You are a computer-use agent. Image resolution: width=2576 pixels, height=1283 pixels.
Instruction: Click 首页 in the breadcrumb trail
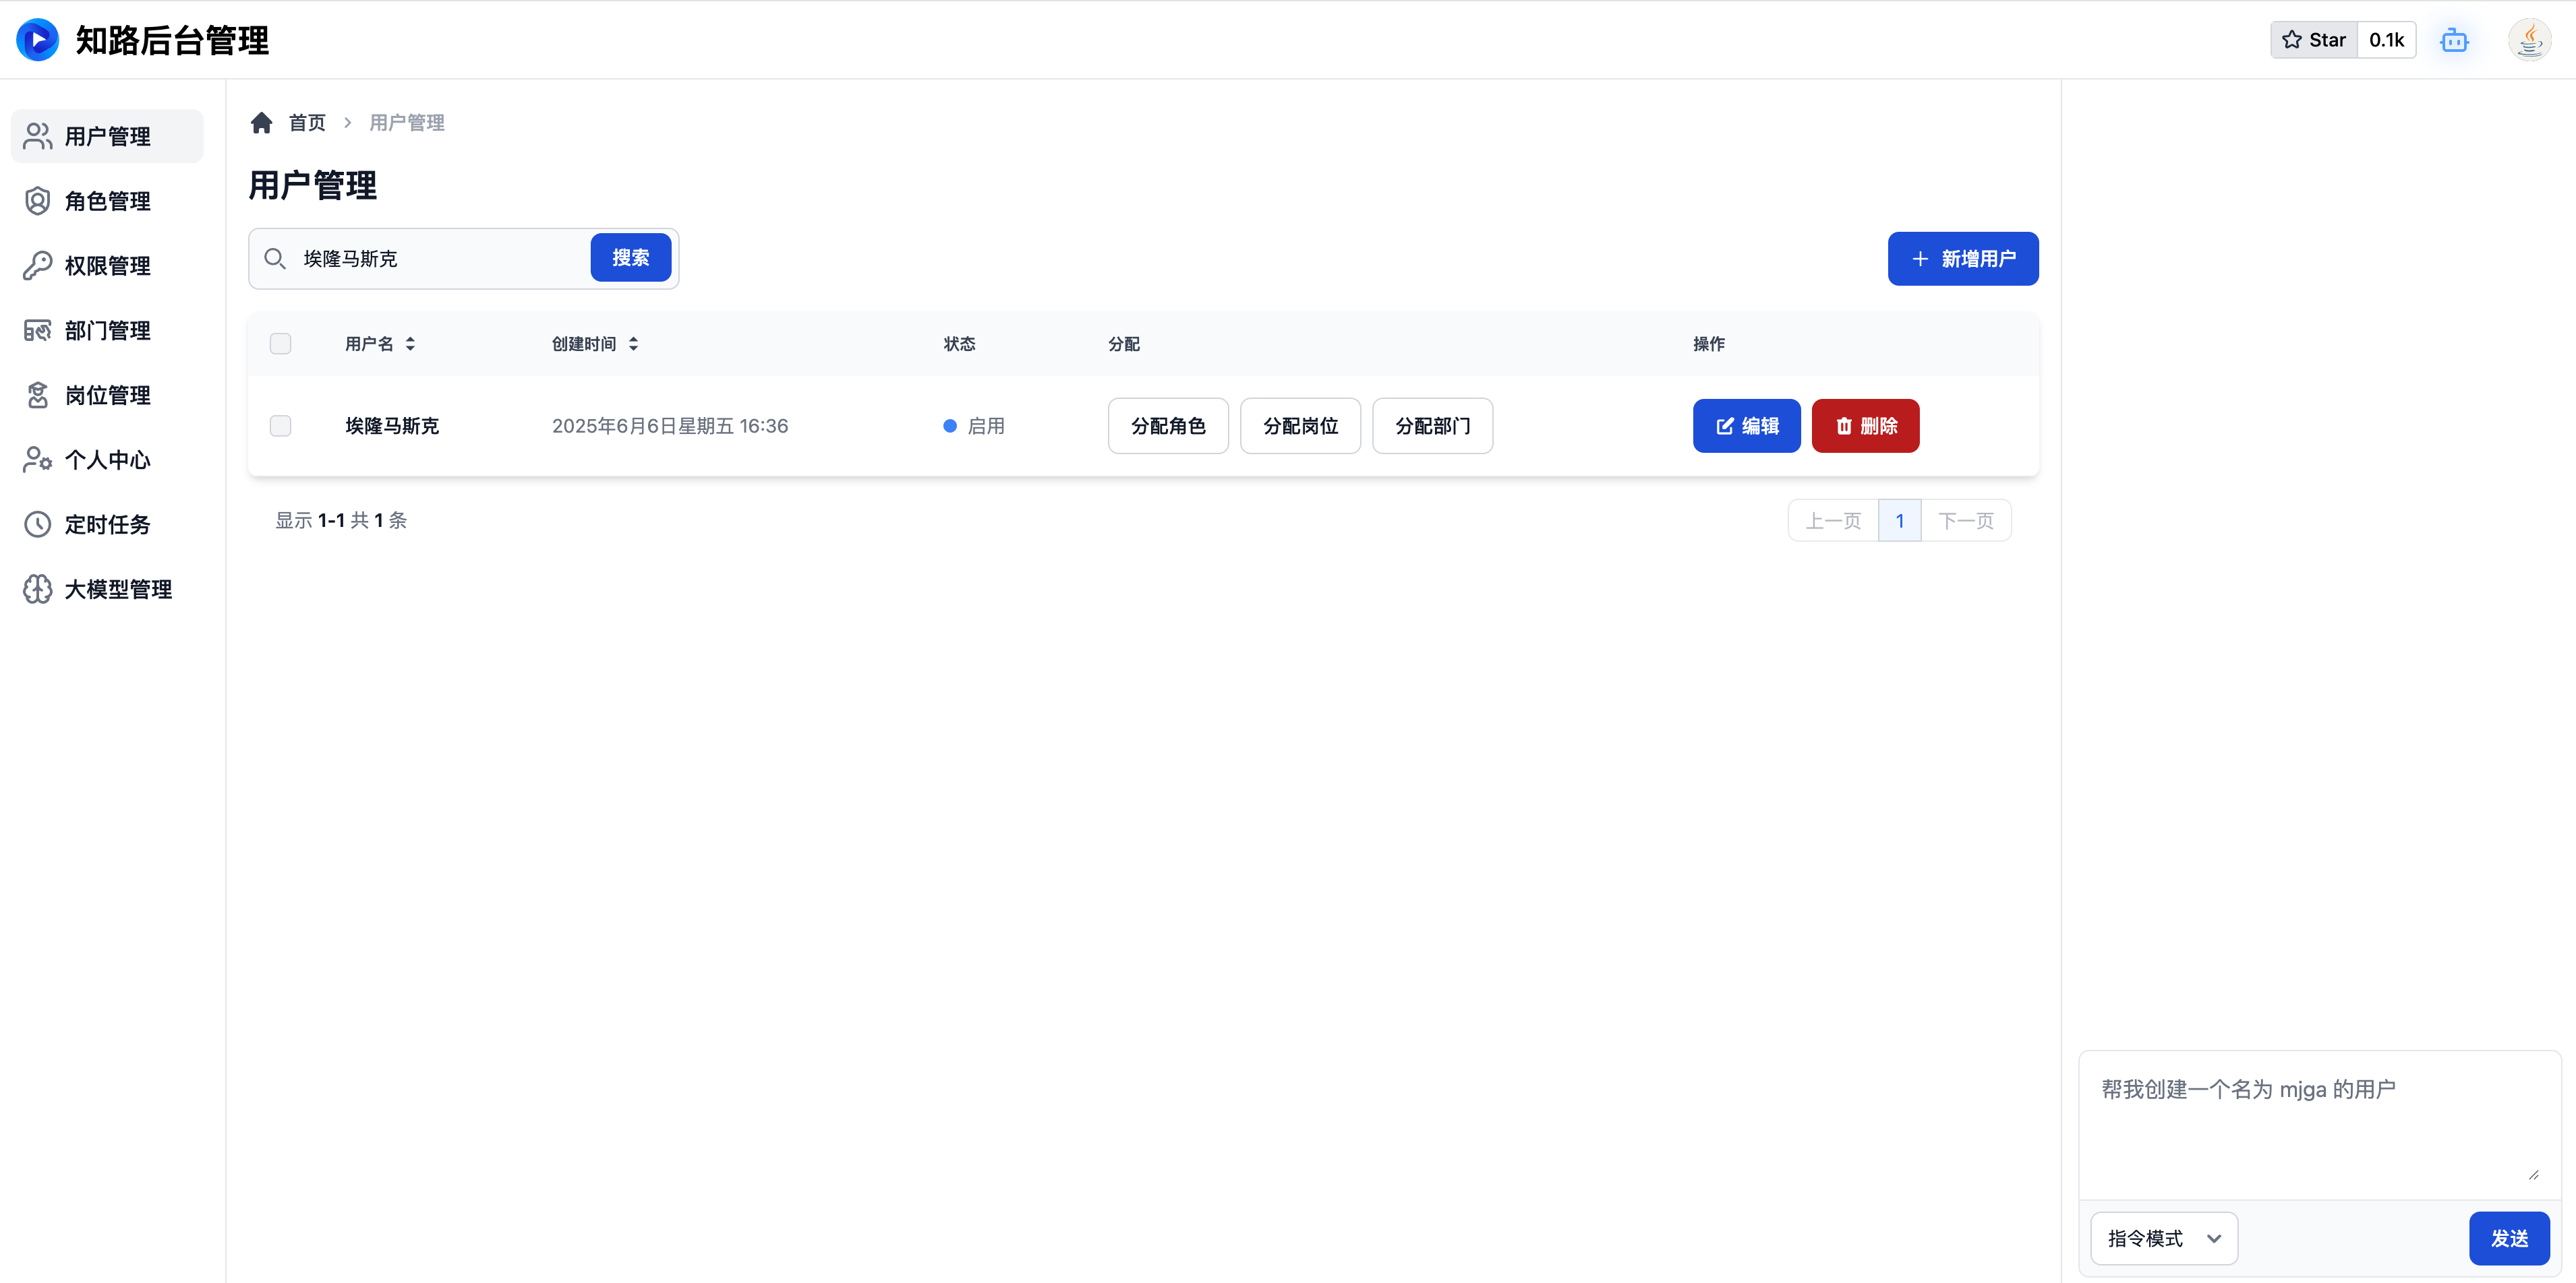point(307,122)
